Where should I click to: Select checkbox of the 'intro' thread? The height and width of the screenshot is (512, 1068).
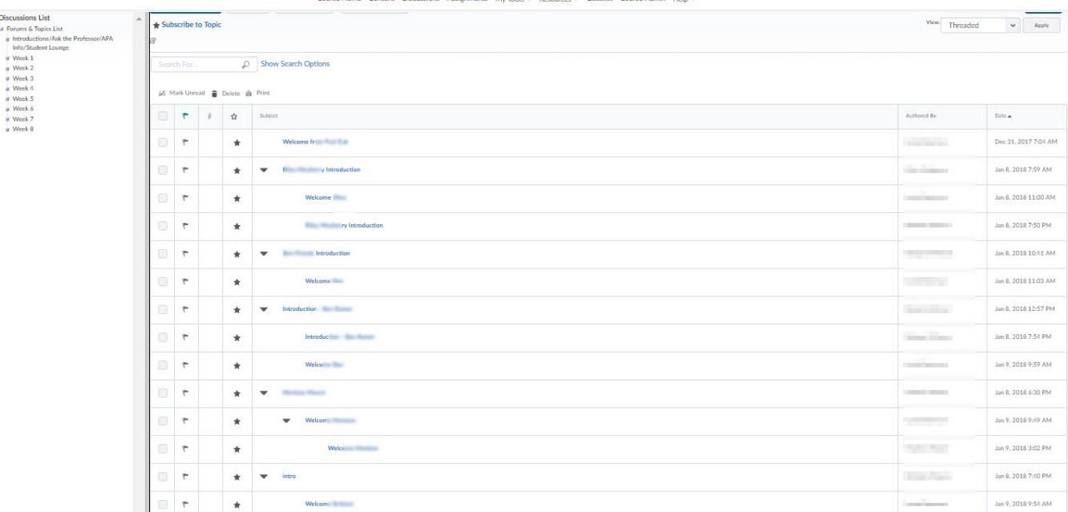[x=163, y=477]
